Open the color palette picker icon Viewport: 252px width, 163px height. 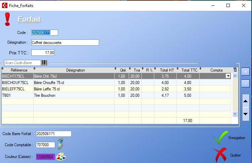[61, 157]
